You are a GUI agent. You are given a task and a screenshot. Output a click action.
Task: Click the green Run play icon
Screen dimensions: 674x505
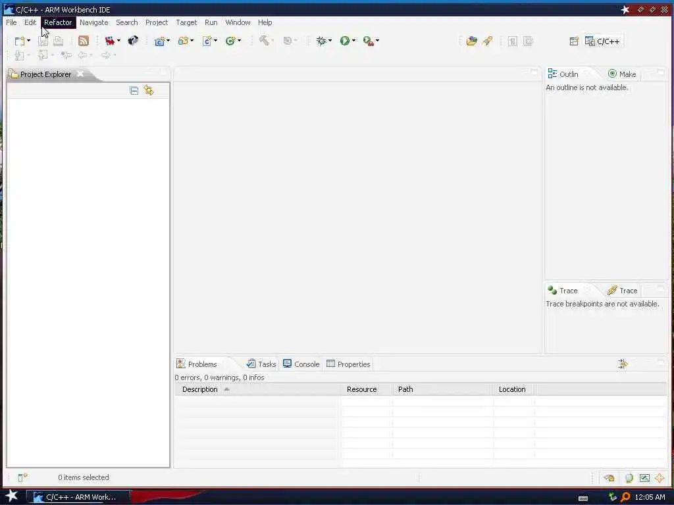pyautogui.click(x=345, y=41)
